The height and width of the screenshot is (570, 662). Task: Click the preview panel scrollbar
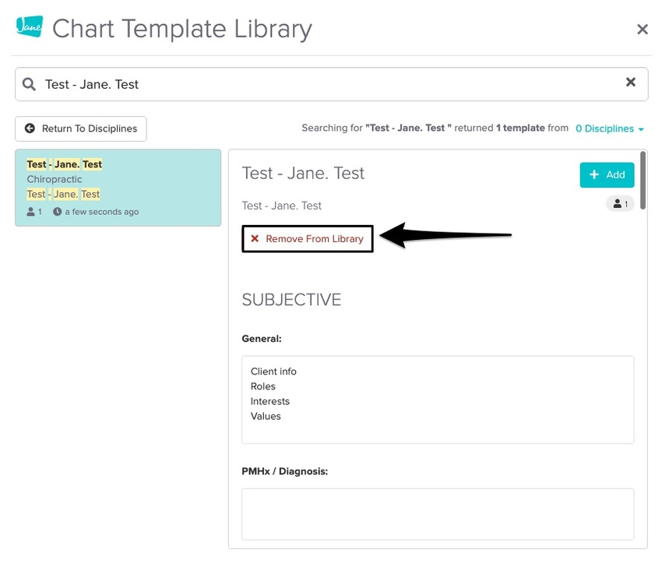tap(643, 181)
